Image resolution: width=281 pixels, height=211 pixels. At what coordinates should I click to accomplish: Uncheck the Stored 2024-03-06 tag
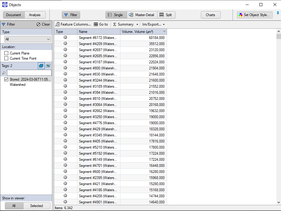(x=6, y=79)
